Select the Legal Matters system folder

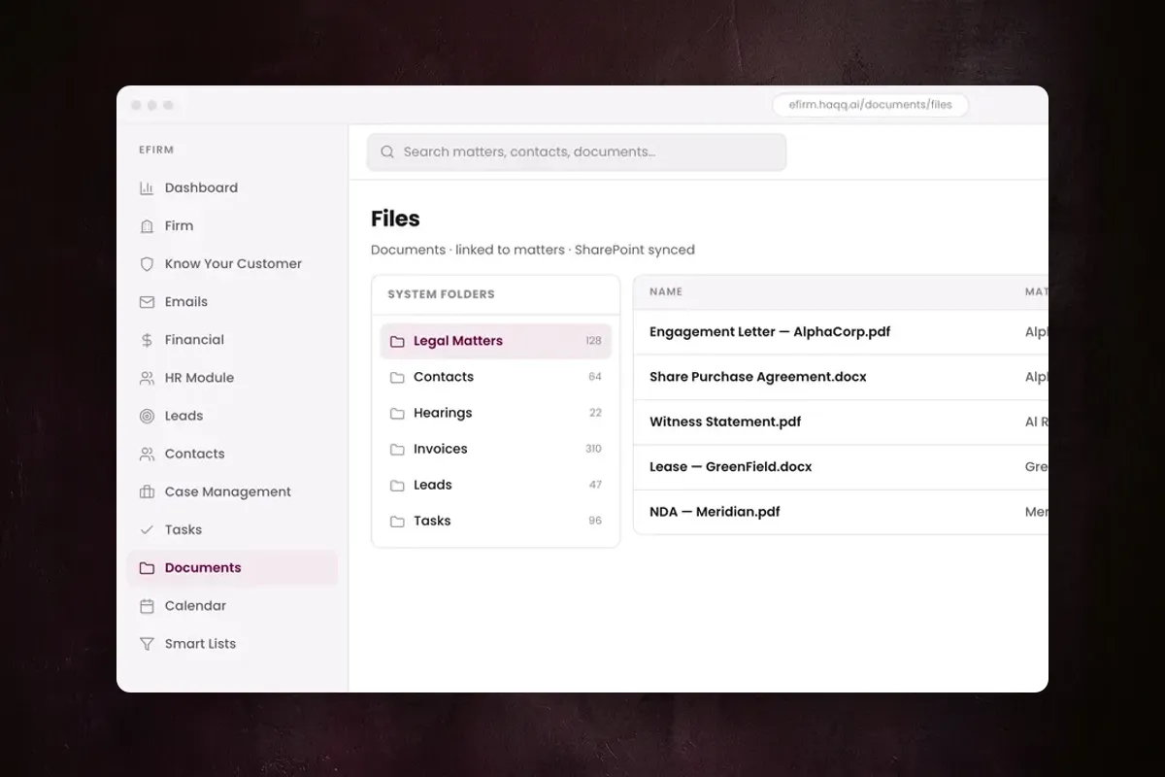[495, 341]
